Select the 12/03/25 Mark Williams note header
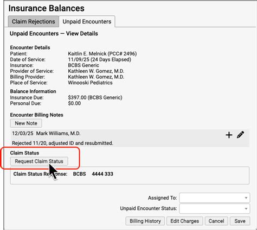257x230 pixels. point(46,134)
